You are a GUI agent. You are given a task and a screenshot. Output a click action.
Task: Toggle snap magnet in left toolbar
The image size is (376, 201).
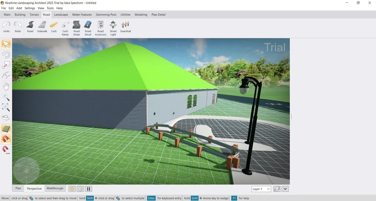point(6,139)
